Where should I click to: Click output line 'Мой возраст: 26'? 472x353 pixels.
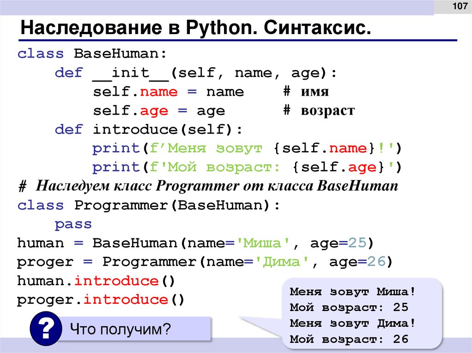349,340
